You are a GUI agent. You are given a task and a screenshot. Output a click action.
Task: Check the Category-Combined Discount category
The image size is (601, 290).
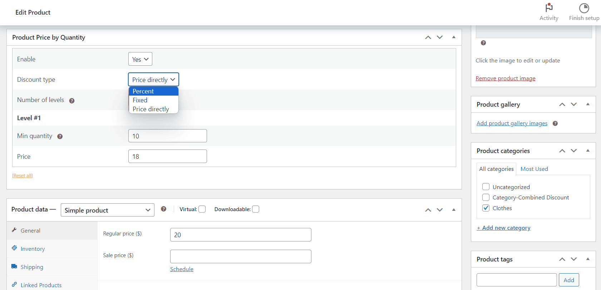click(x=486, y=197)
